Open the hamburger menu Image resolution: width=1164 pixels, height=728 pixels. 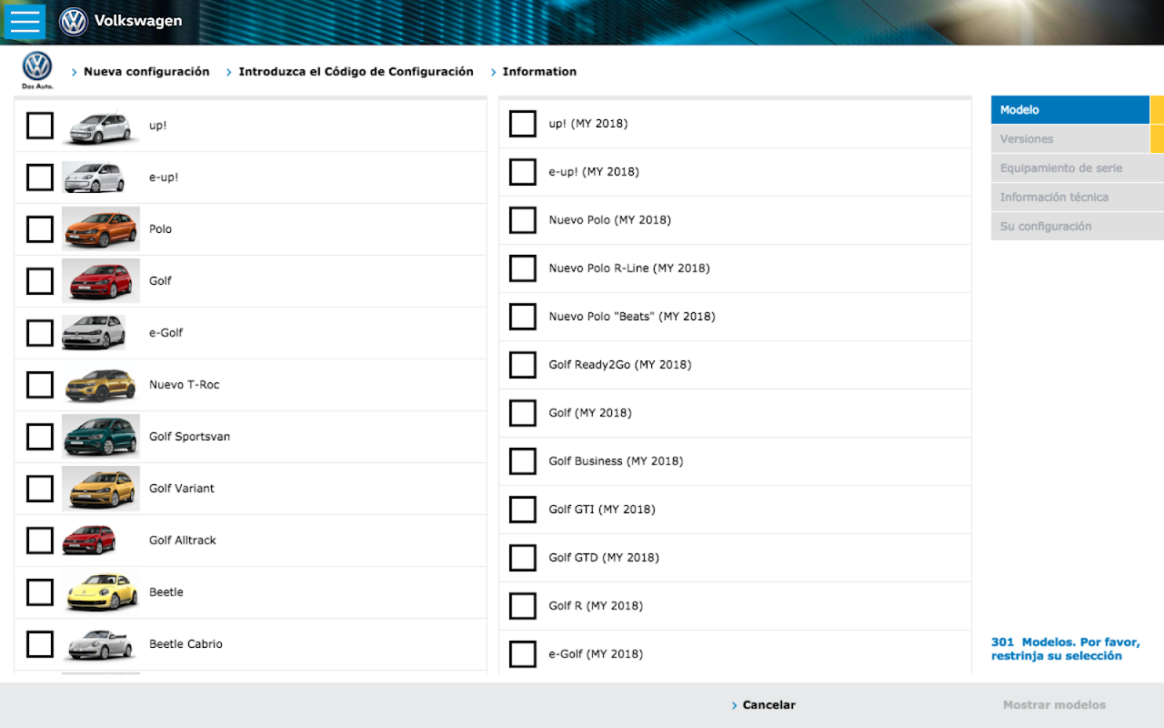click(25, 21)
